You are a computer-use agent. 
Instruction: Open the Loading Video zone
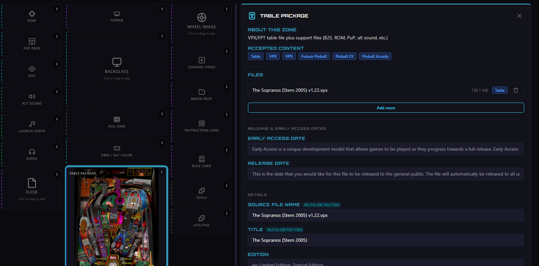(x=202, y=63)
